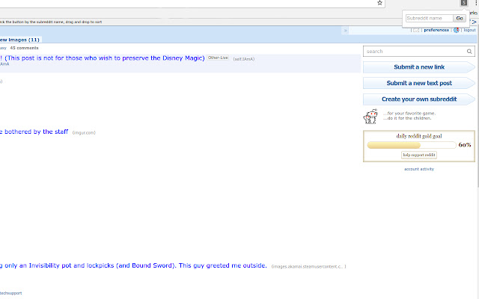Click the techsupport subreddit link

point(11,293)
